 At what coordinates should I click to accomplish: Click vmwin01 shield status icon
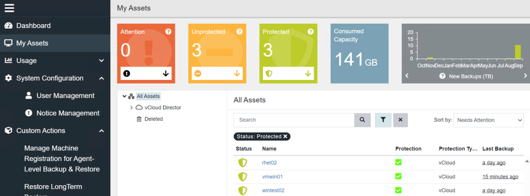(x=243, y=176)
